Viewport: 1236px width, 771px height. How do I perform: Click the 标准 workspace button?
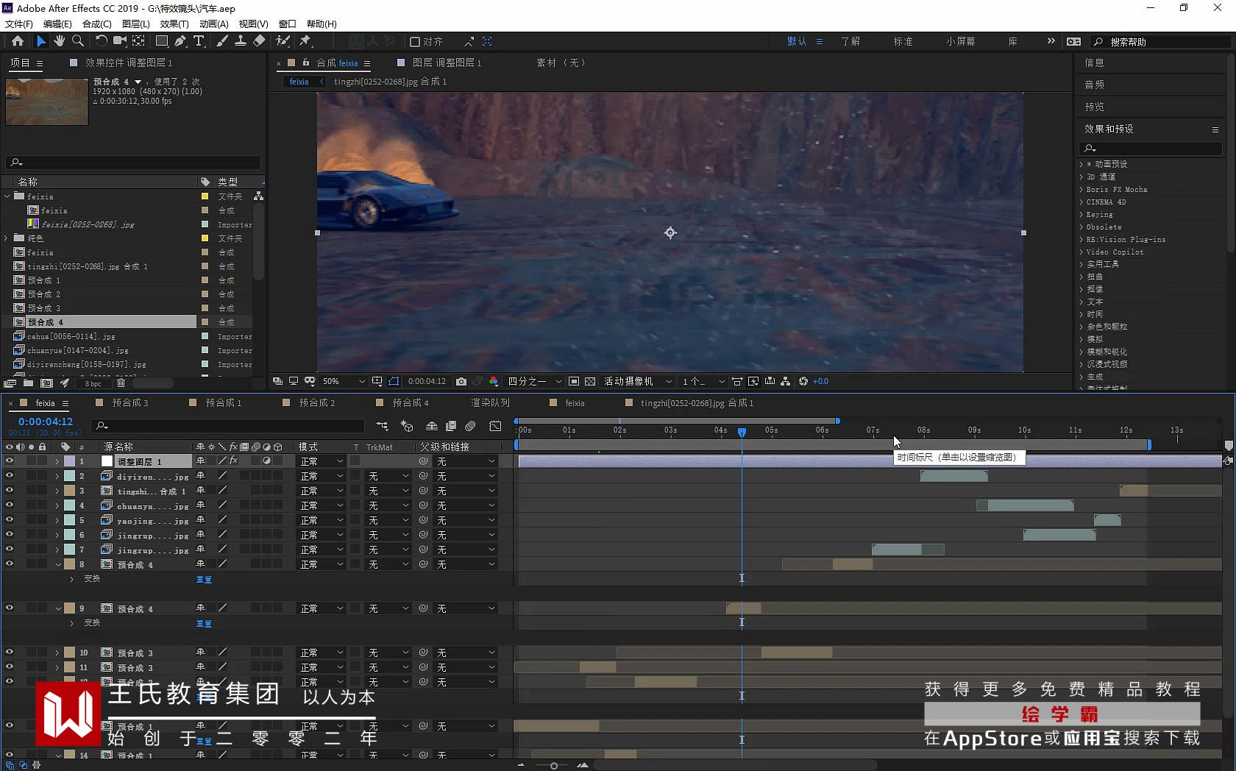(903, 41)
